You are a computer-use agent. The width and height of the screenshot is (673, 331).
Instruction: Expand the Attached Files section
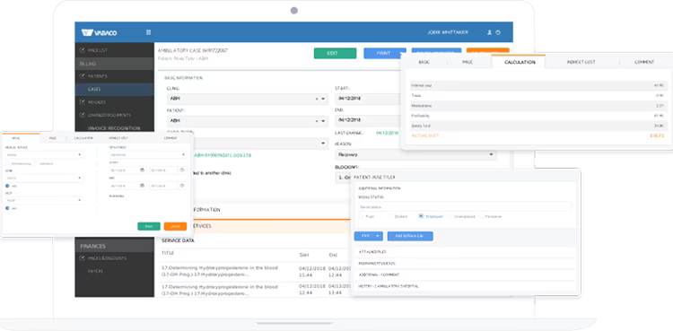466,252
